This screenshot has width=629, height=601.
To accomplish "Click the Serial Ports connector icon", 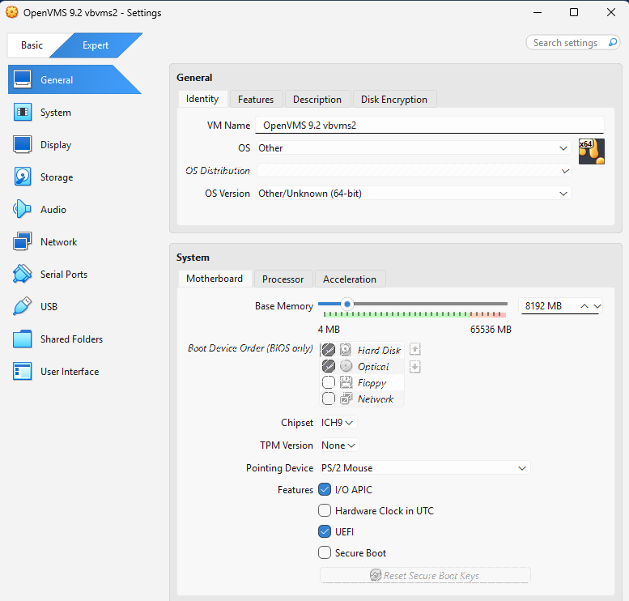I will coord(22,275).
